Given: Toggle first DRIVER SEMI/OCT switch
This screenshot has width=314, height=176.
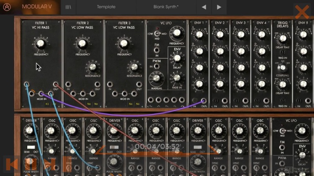Looking at the screenshot, I should point(31,147).
